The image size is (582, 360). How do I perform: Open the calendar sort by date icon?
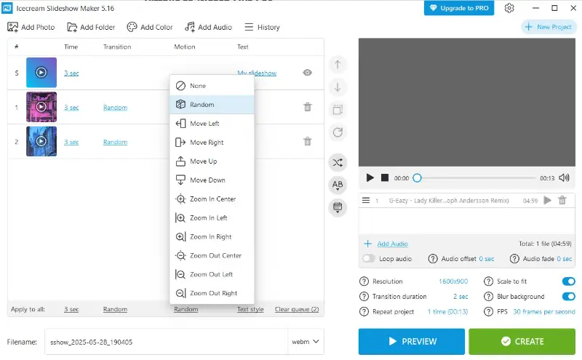click(338, 207)
